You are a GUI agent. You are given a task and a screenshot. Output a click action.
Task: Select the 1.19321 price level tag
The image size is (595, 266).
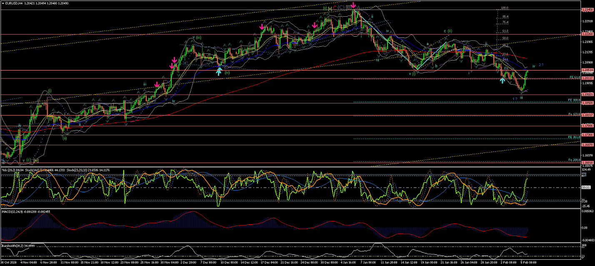pos(587,95)
